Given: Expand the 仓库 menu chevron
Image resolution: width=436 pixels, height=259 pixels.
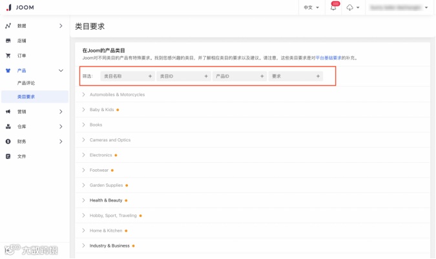Looking at the screenshot, I should click(61, 127).
